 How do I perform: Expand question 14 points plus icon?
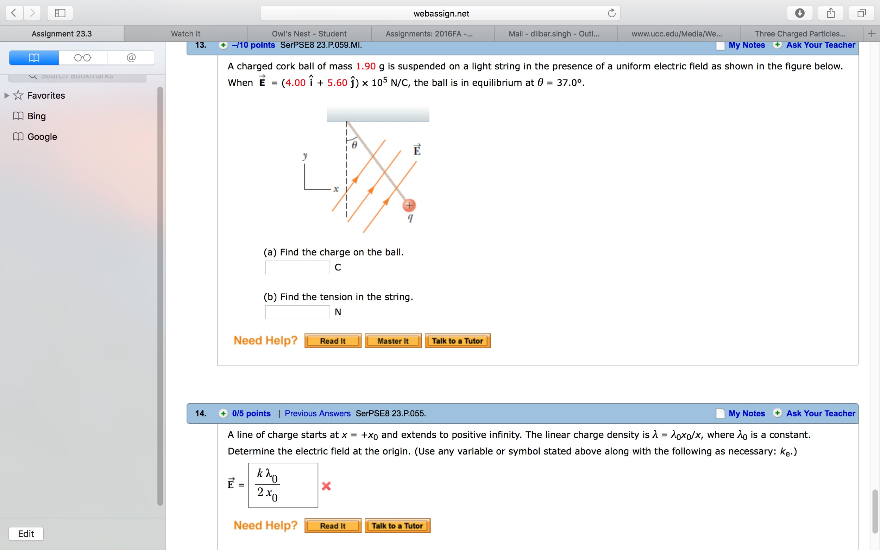click(223, 413)
